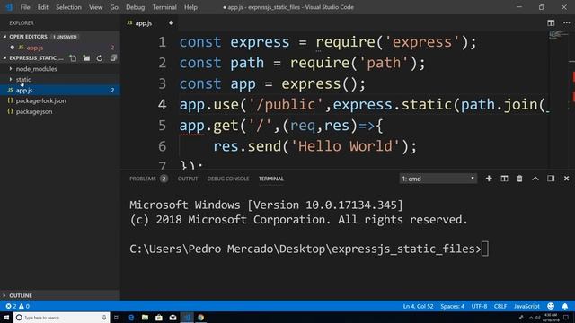Switch to Debug Console tab

228,179
